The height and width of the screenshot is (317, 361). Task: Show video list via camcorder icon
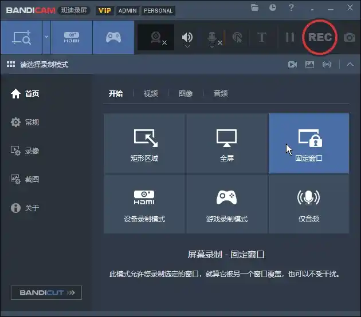292,64
